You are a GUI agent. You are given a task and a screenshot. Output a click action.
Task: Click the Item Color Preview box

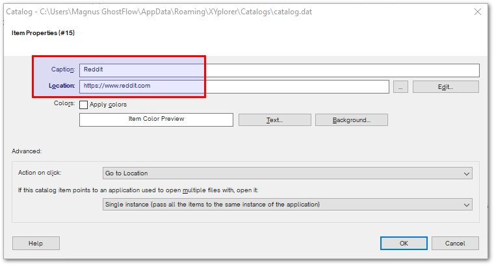click(156, 120)
